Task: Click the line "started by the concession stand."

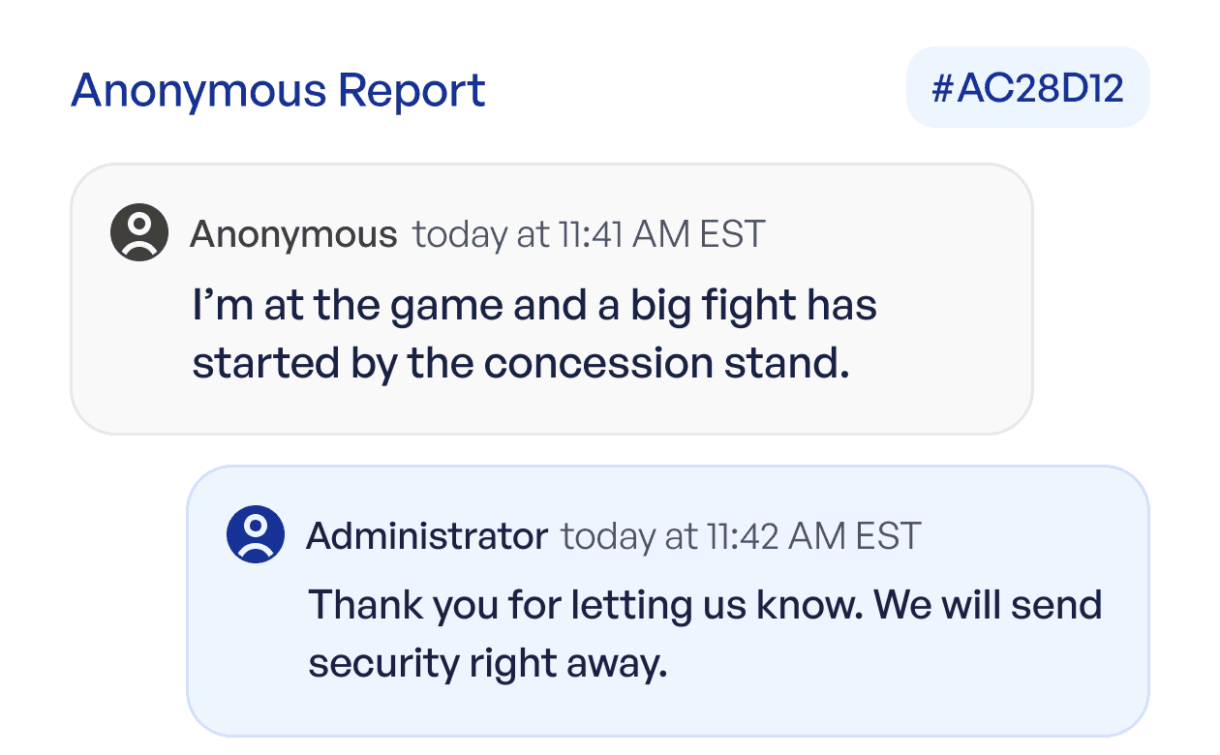Action: 521,364
